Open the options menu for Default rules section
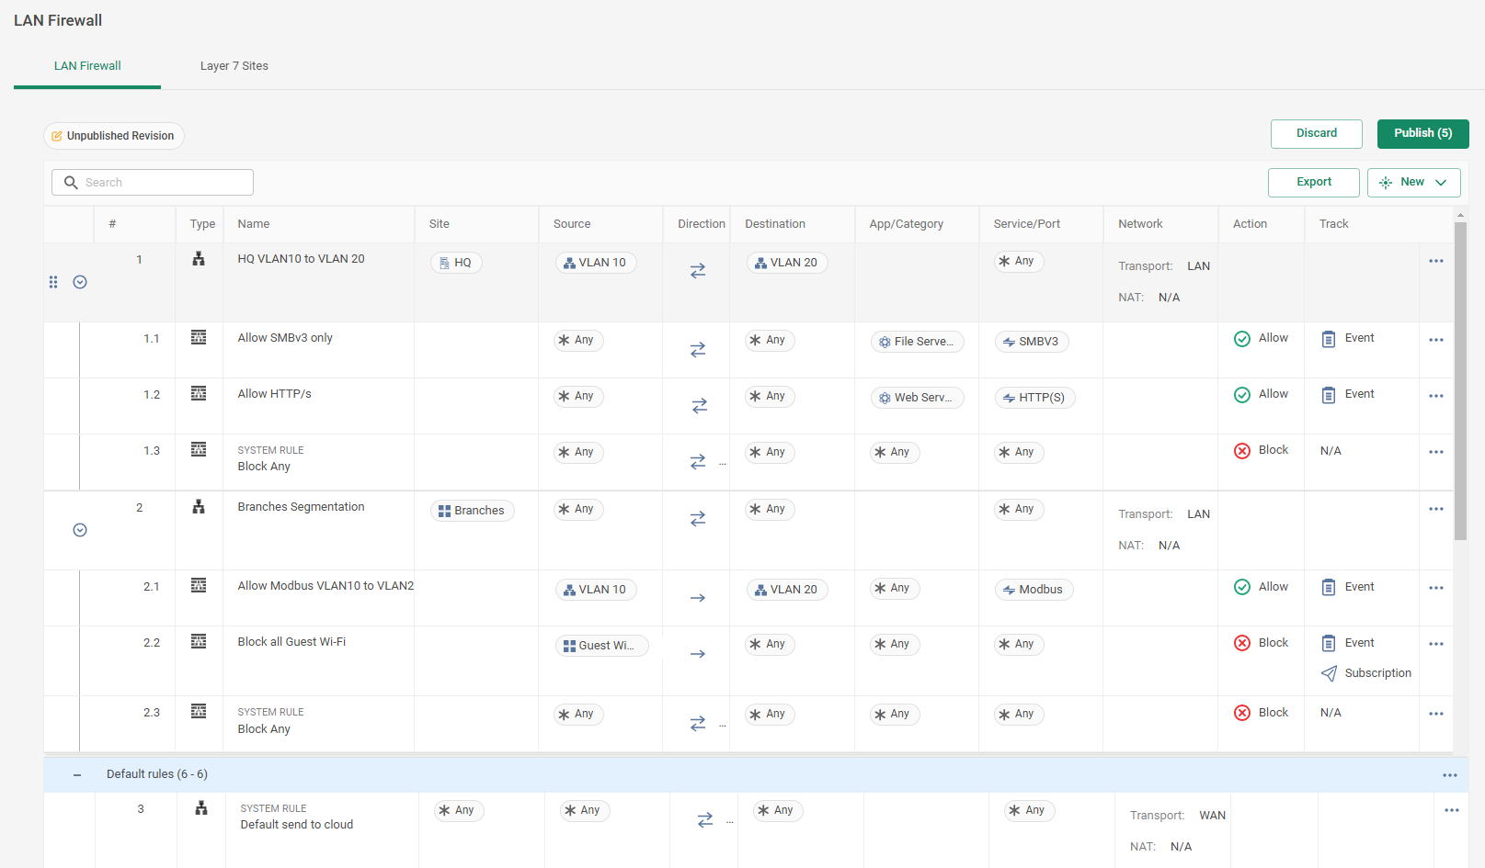 tap(1449, 775)
